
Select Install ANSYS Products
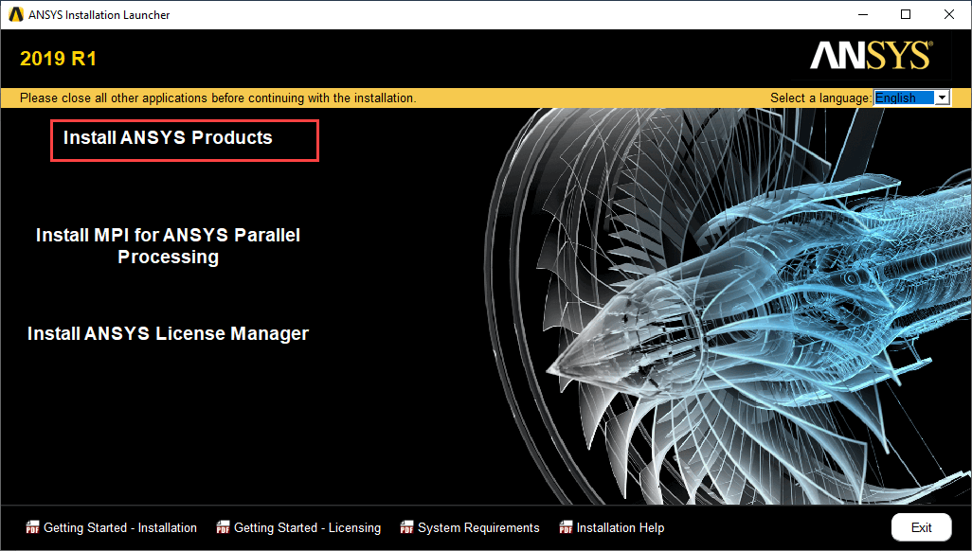click(x=168, y=137)
